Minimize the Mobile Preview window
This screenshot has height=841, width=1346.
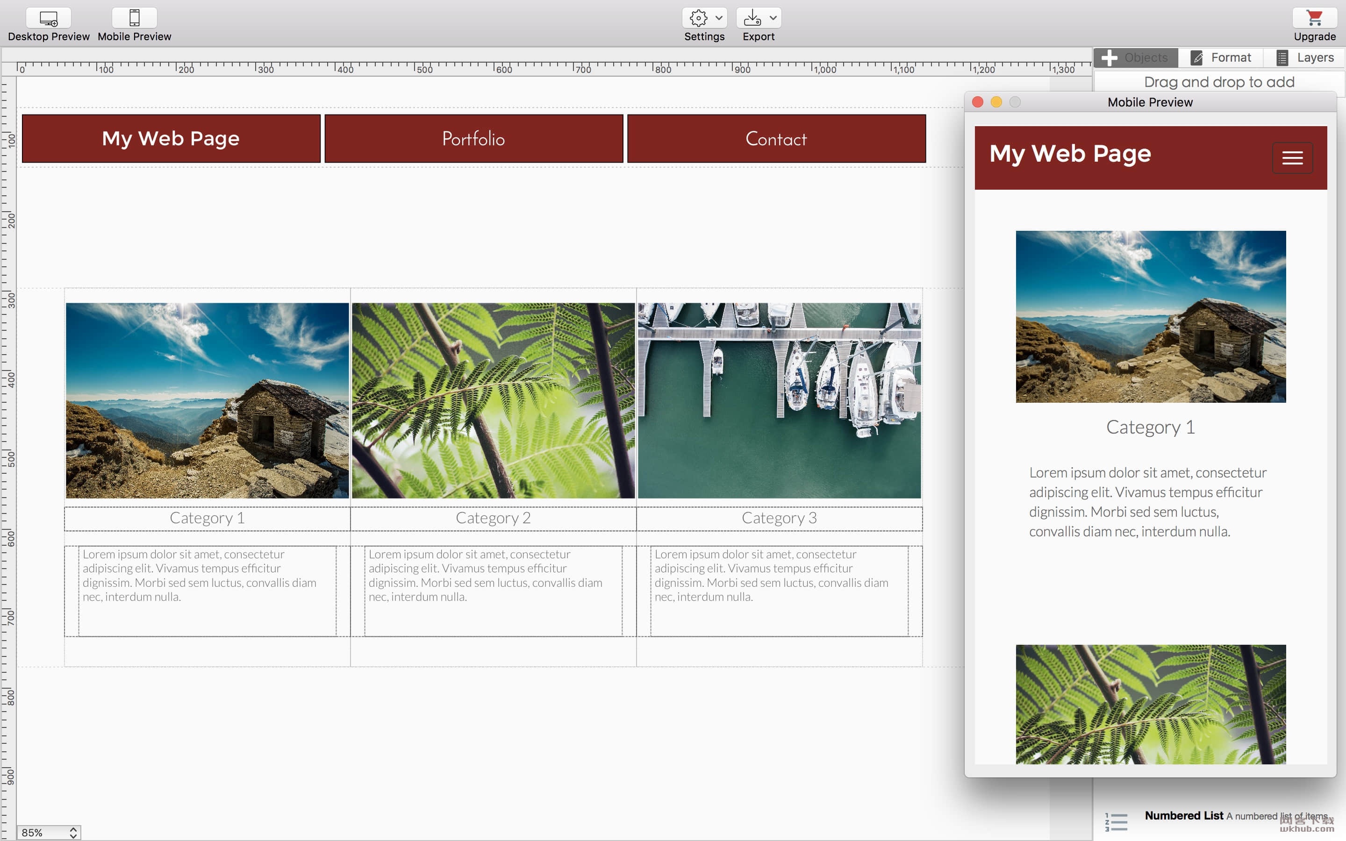pyautogui.click(x=997, y=102)
